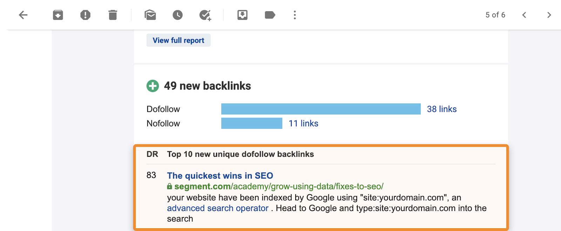The width and height of the screenshot is (561, 231).
Task: Click the 38 dofollow links link
Action: pos(441,109)
